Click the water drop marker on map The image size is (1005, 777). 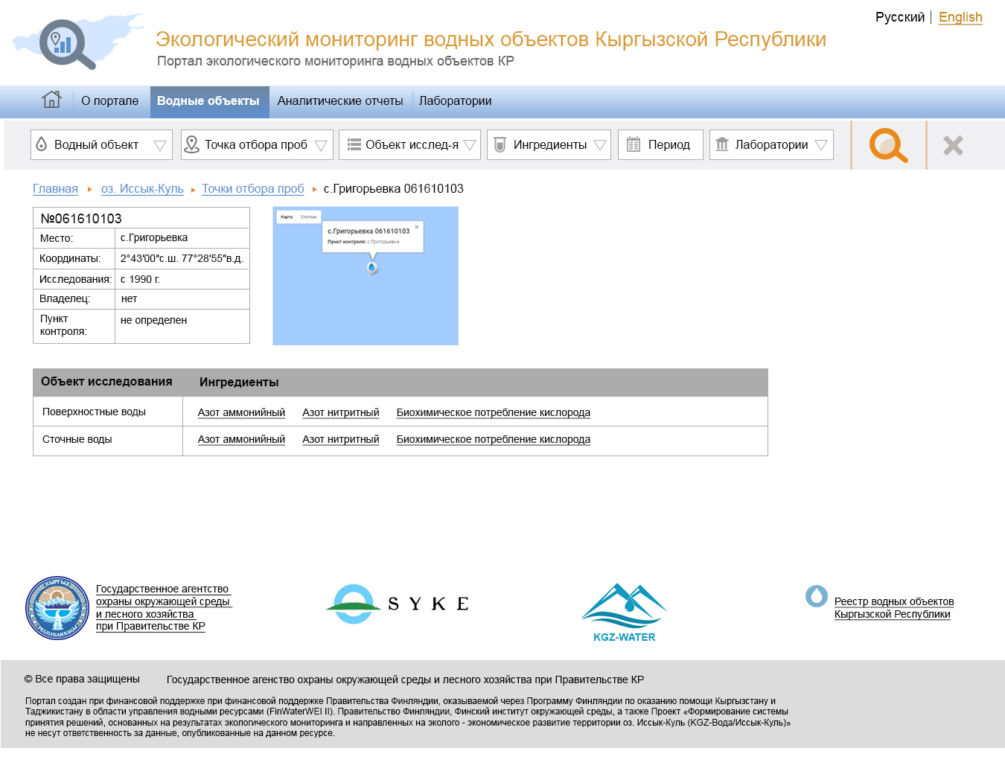click(372, 266)
